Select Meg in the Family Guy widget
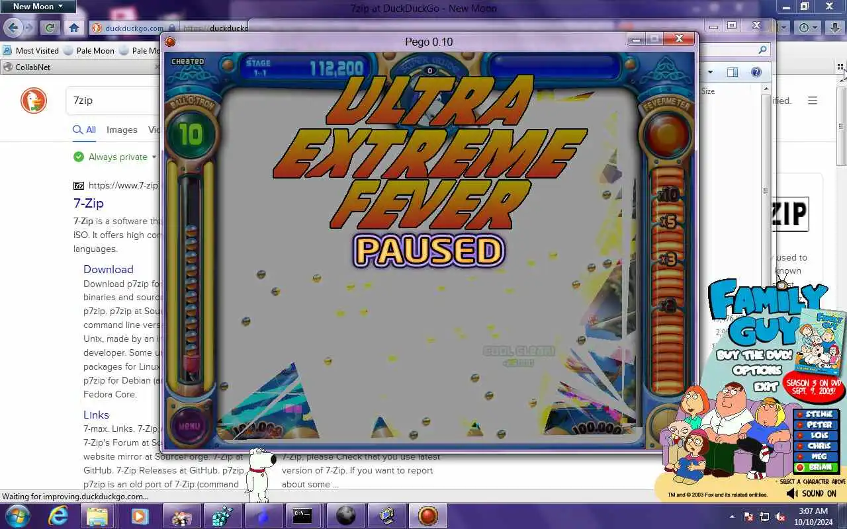This screenshot has width=847, height=529. [816, 457]
